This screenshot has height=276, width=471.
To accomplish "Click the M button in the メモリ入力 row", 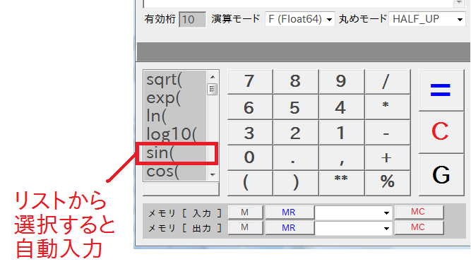I will click(x=246, y=212).
